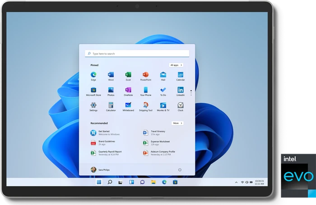Open Sara Philips user account
The image size is (316, 205).
(x=100, y=170)
